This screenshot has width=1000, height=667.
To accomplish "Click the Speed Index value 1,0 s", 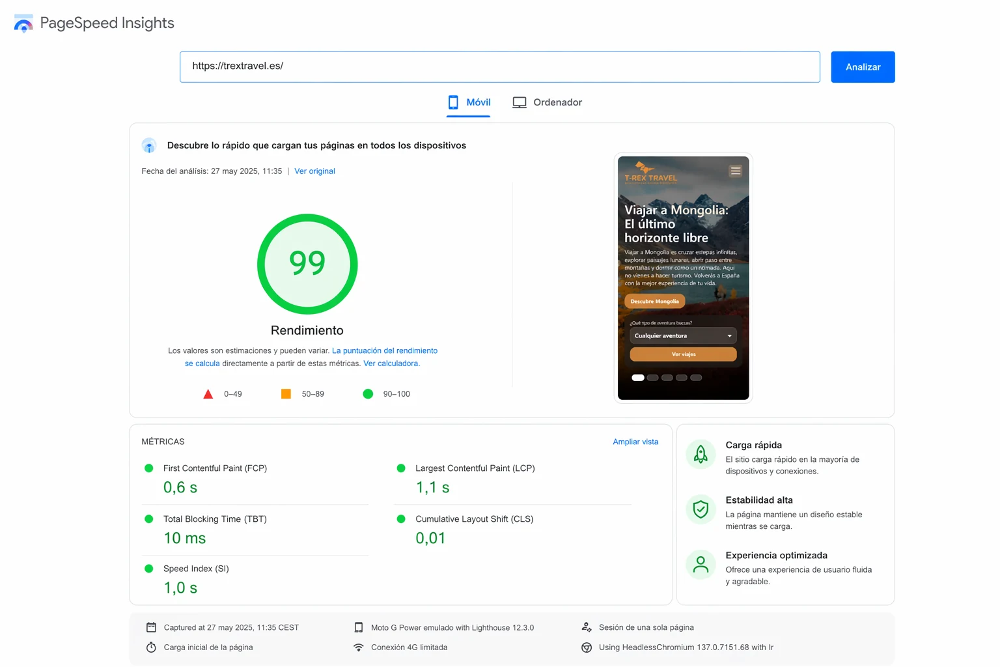I will pos(180,588).
